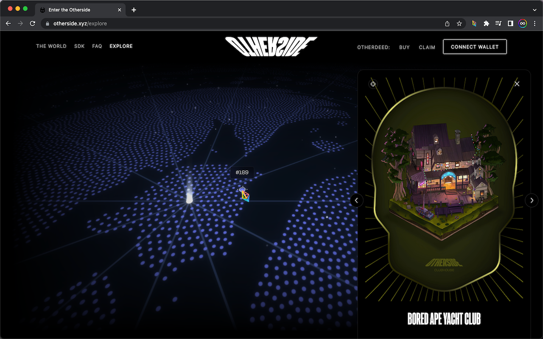Go to next card with right arrow

click(x=532, y=200)
